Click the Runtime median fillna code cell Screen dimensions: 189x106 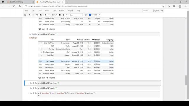[99, 94]
